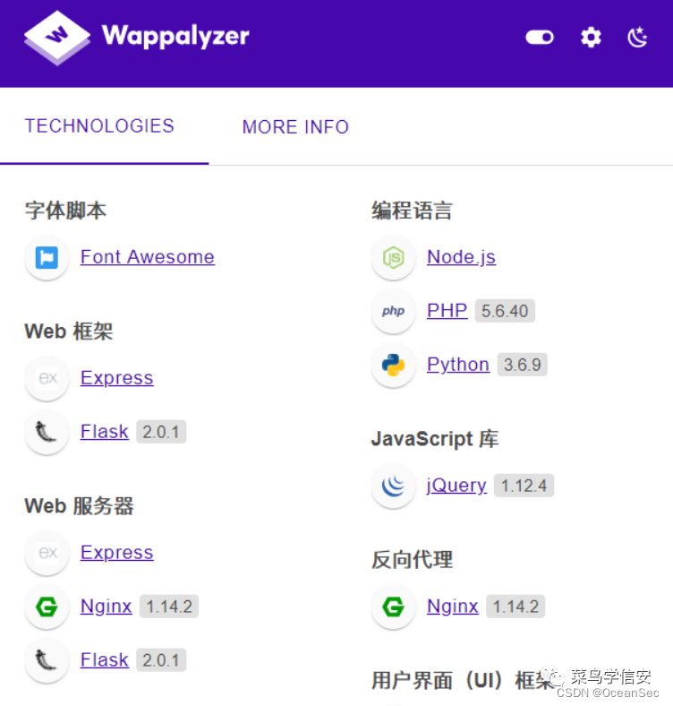673x706 pixels.
Task: Open the Express link under Web 框架
Action: [117, 378]
